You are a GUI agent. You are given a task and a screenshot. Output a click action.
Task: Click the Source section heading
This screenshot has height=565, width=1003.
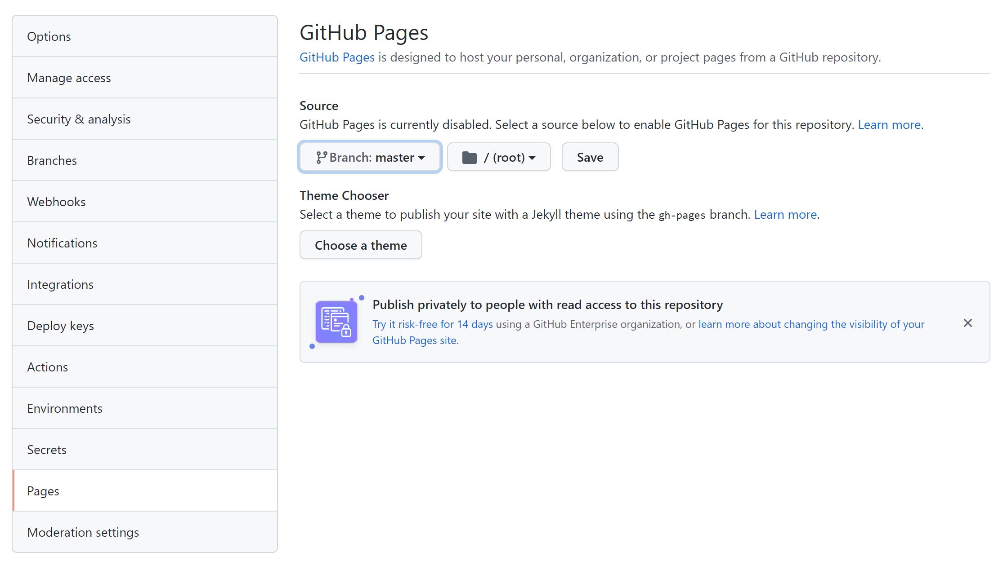[319, 106]
